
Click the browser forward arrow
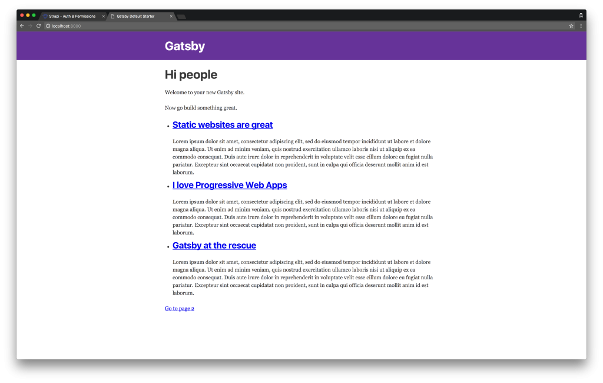tap(30, 26)
